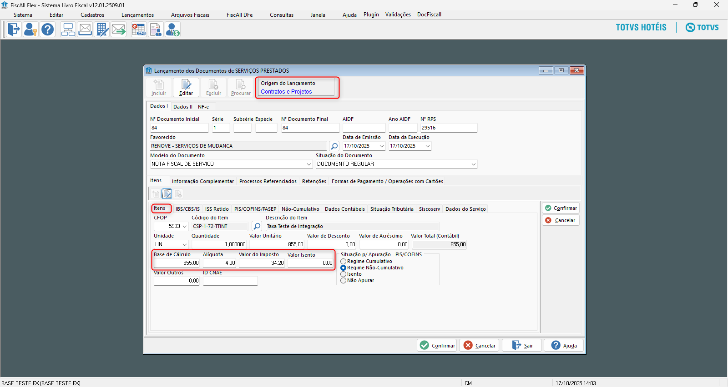Click the envelope inbox toolbar icon

click(x=85, y=30)
